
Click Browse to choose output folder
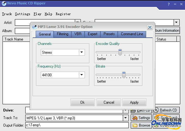coord(141,125)
